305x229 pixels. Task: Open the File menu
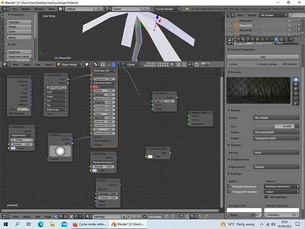coord(15,9)
